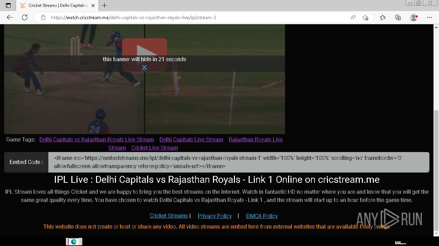Open the Collections panel
Viewport: 439px width, 246px height.
pos(398,17)
